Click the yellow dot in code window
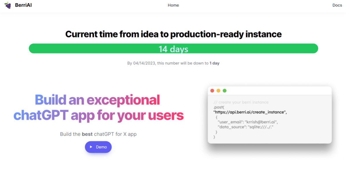The image size is (346, 181). pyautogui.click(x=218, y=91)
